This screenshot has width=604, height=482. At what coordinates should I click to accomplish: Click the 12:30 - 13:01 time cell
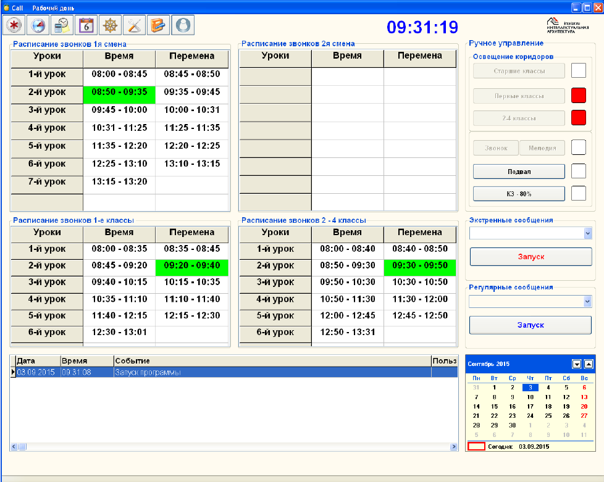pos(119,334)
